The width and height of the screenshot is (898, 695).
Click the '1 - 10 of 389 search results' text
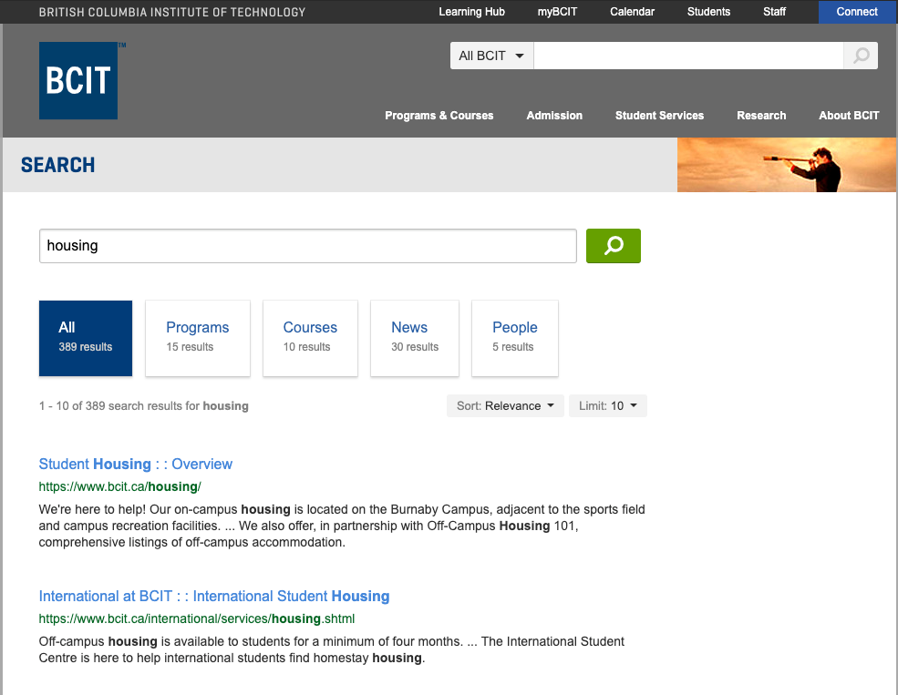[x=144, y=405]
